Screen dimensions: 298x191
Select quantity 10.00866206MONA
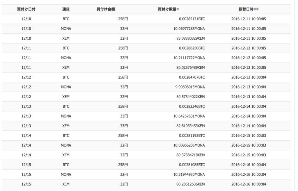pyautogui.click(x=189, y=145)
